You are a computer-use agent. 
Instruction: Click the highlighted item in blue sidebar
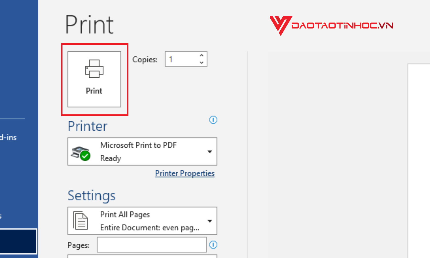tap(18, 241)
